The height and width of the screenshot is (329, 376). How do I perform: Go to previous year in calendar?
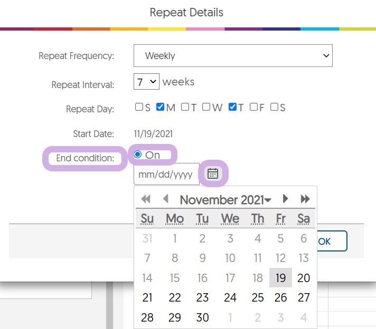pyautogui.click(x=146, y=199)
